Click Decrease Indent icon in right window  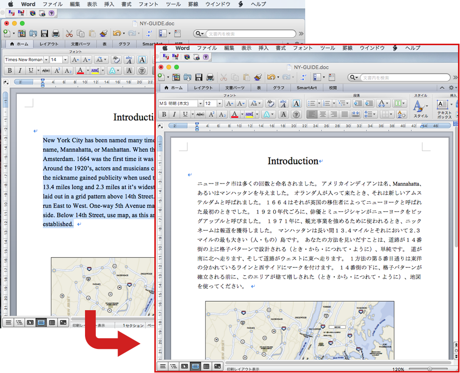(x=358, y=104)
